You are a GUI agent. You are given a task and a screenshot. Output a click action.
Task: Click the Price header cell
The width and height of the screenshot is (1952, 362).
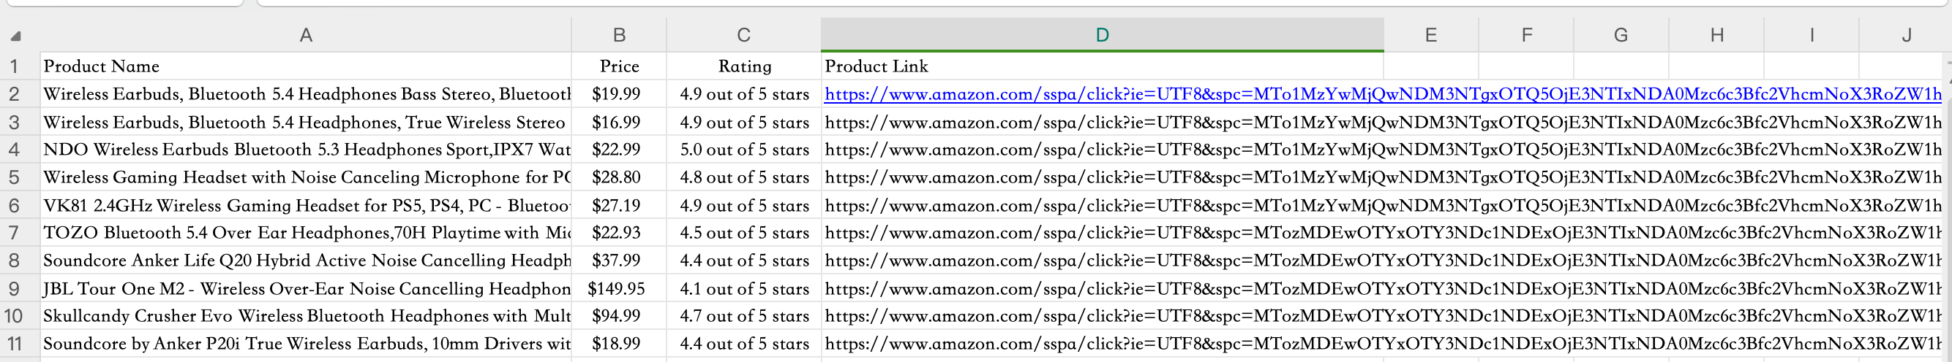click(x=619, y=66)
